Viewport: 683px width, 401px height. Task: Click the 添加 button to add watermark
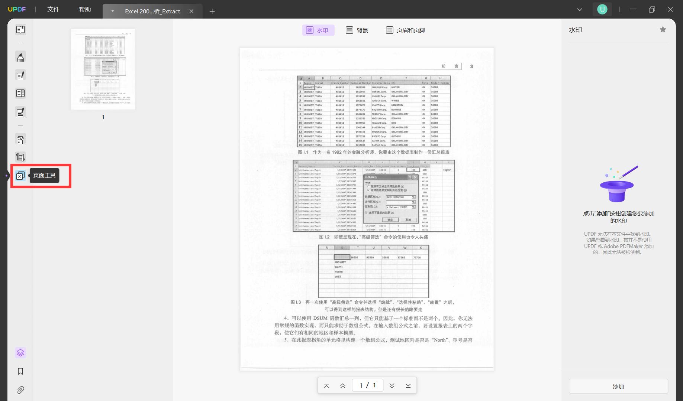click(618, 386)
